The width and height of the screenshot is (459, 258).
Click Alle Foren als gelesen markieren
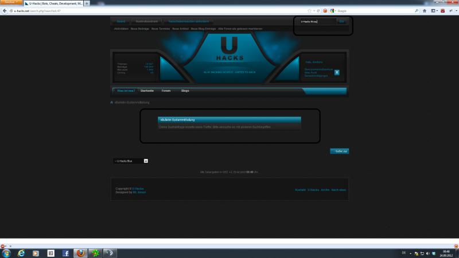[x=240, y=29]
